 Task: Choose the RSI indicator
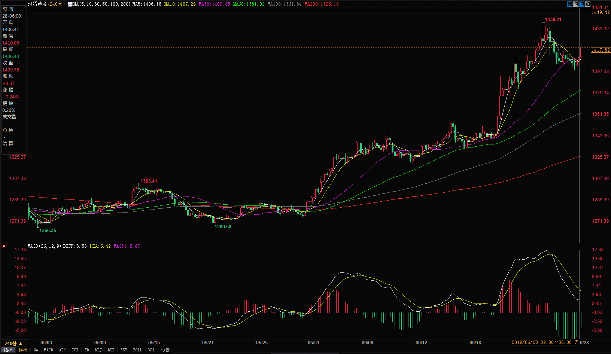pos(111,350)
